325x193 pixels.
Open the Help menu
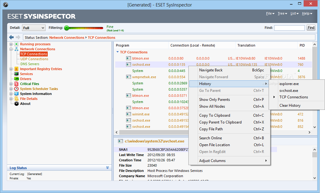[x=307, y=13]
